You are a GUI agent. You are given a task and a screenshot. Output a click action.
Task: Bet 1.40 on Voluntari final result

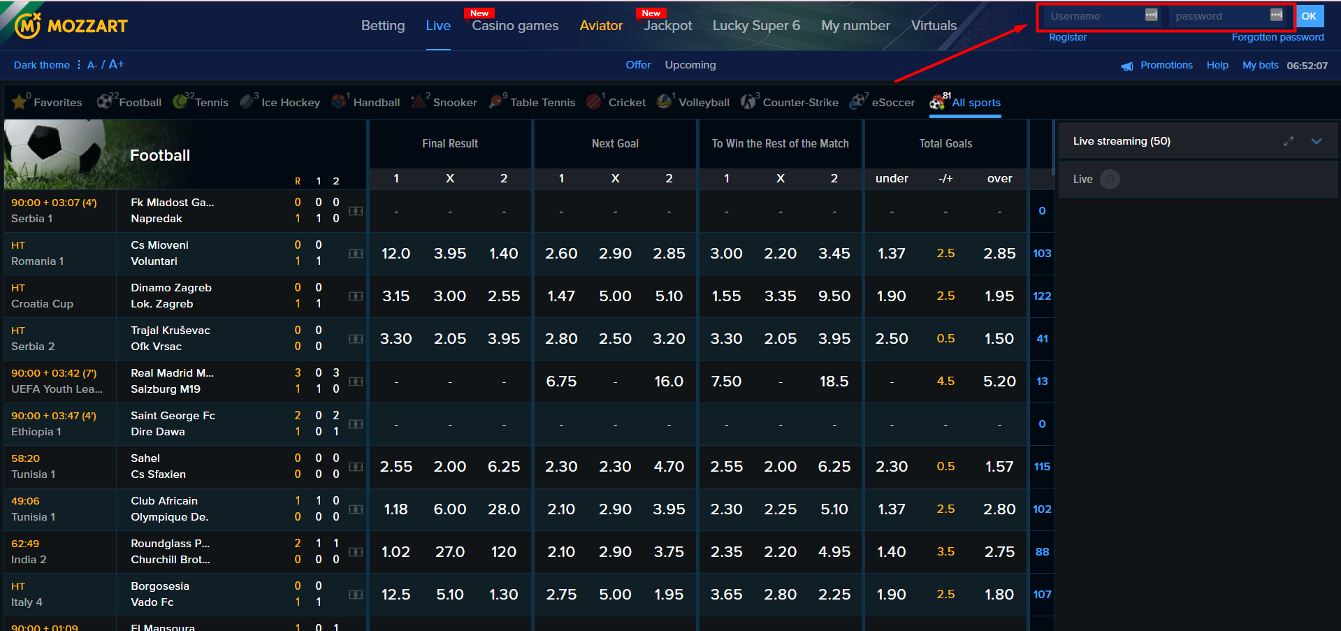click(x=504, y=254)
